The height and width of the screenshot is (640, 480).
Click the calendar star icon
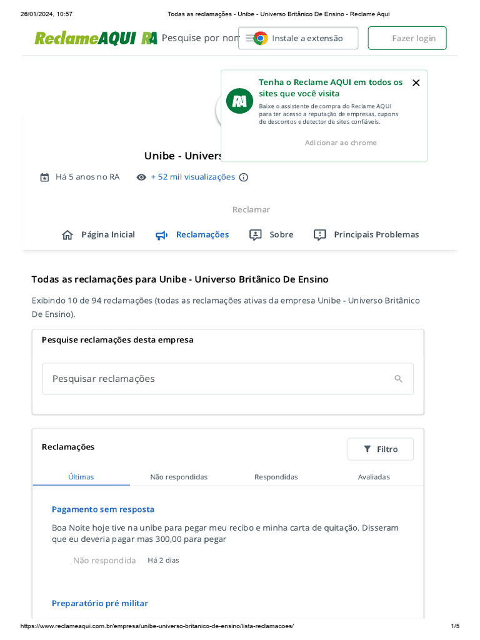click(x=44, y=177)
